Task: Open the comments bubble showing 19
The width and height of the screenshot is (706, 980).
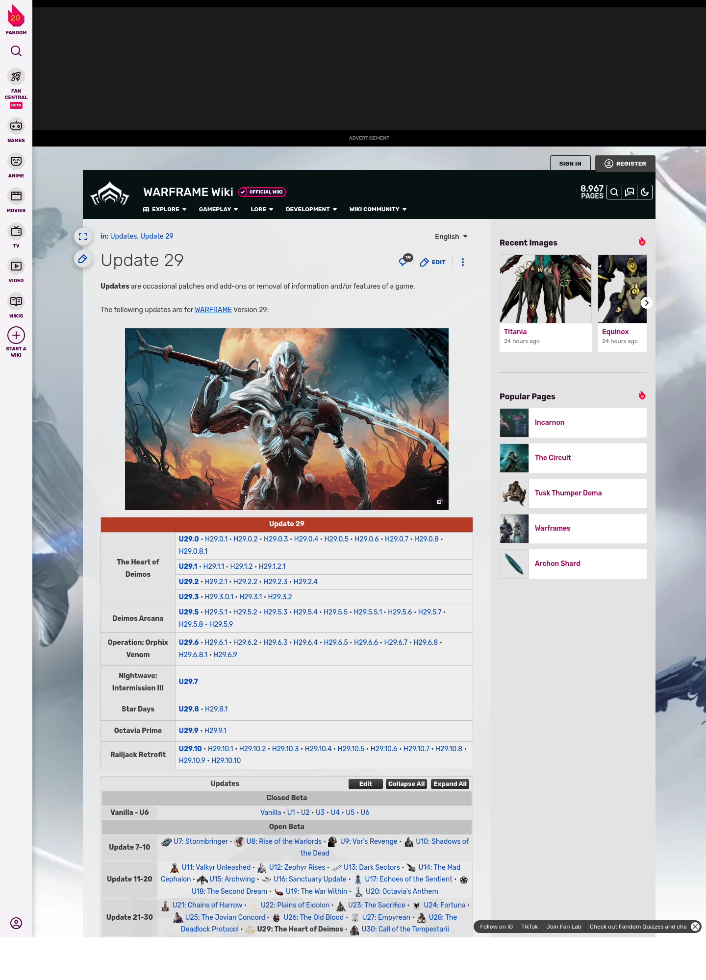Action: [x=405, y=261]
